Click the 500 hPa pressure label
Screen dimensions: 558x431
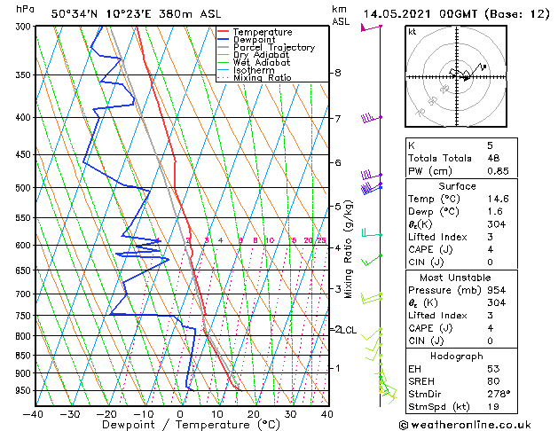pos(25,188)
